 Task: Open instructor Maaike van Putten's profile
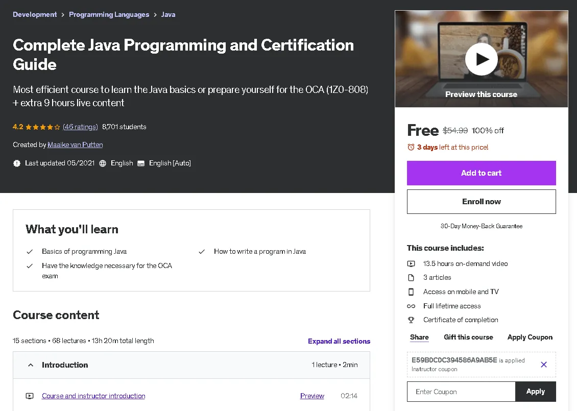pos(75,145)
